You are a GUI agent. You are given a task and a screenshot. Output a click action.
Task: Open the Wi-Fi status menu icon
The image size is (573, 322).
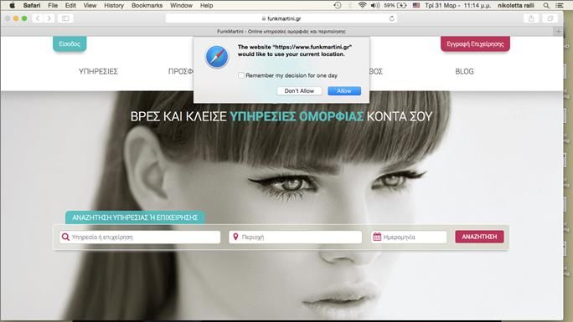click(x=362, y=6)
